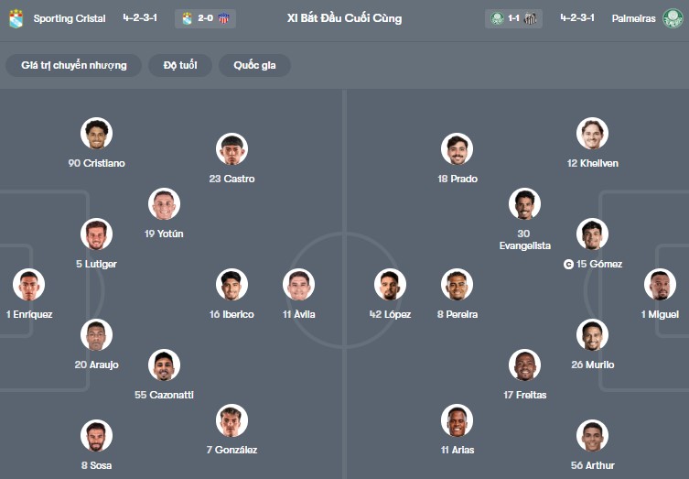Select 56 Arthur player portrait
This screenshot has height=479, width=689.
coord(592,435)
